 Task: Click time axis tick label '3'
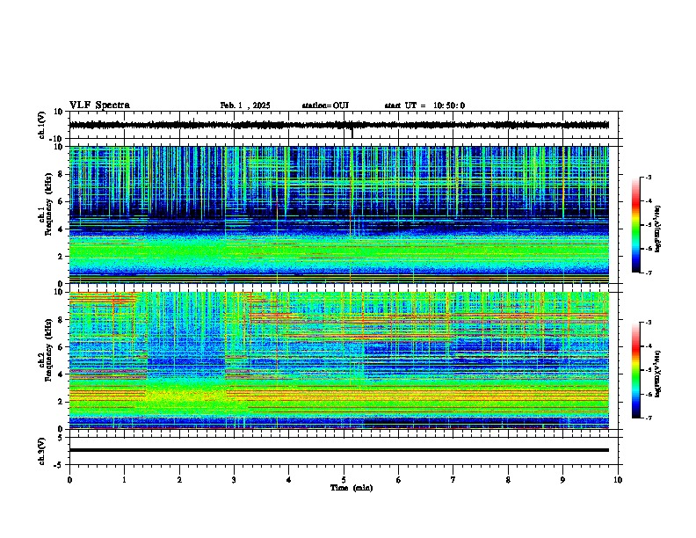point(234,480)
